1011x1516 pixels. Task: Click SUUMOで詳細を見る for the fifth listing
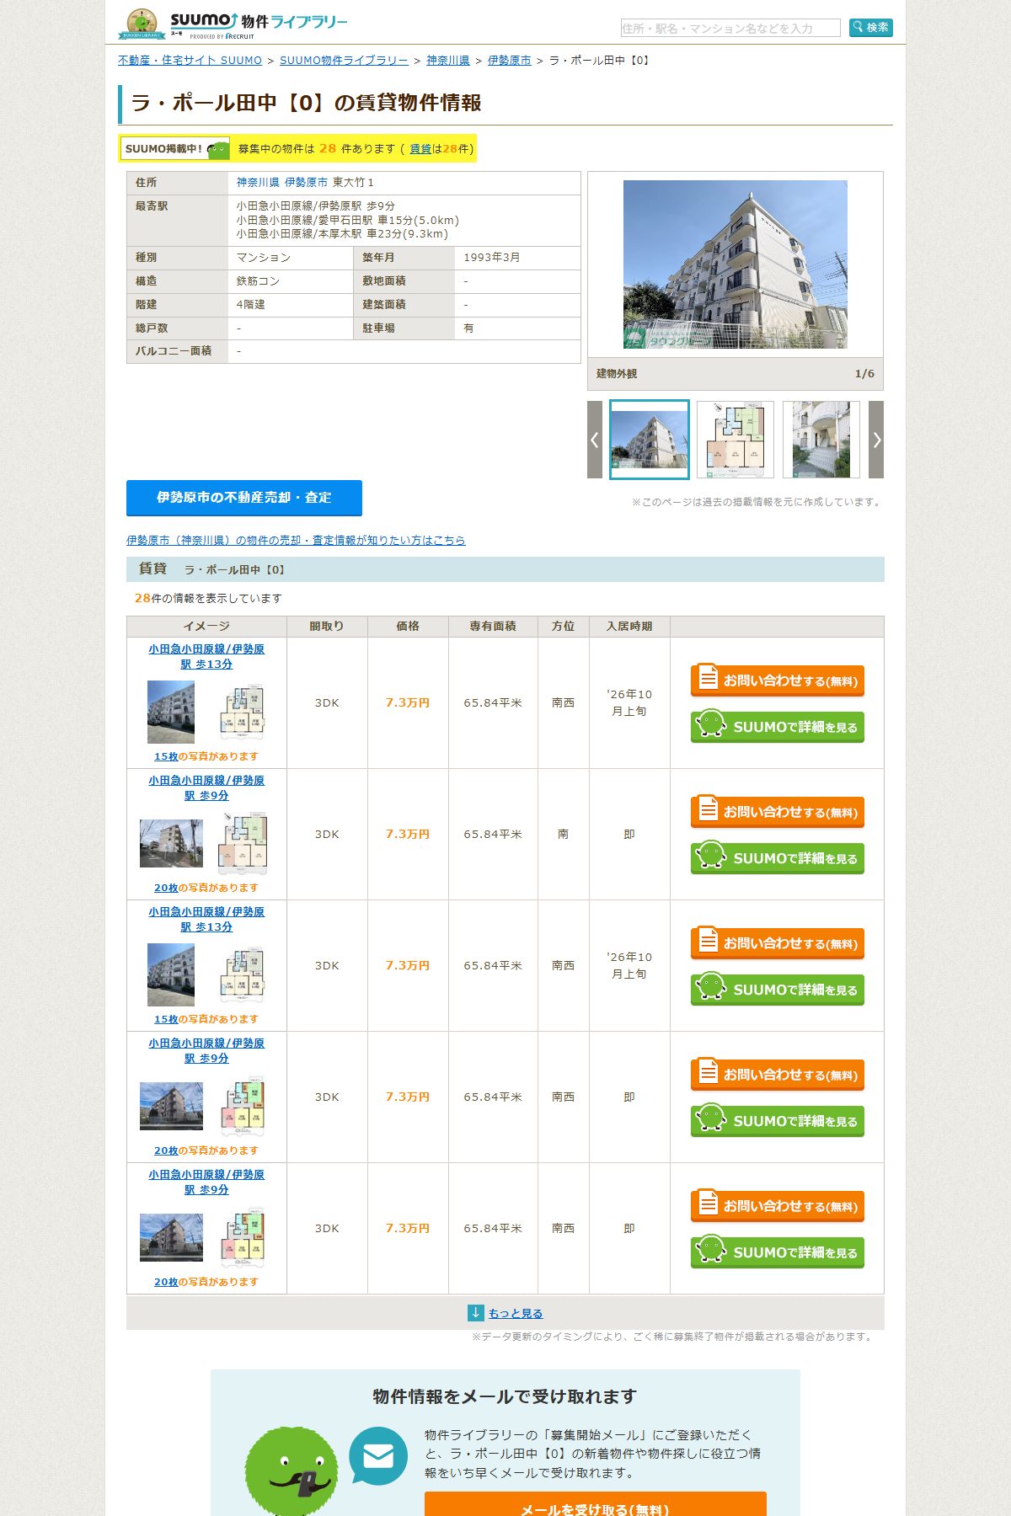pyautogui.click(x=778, y=1252)
